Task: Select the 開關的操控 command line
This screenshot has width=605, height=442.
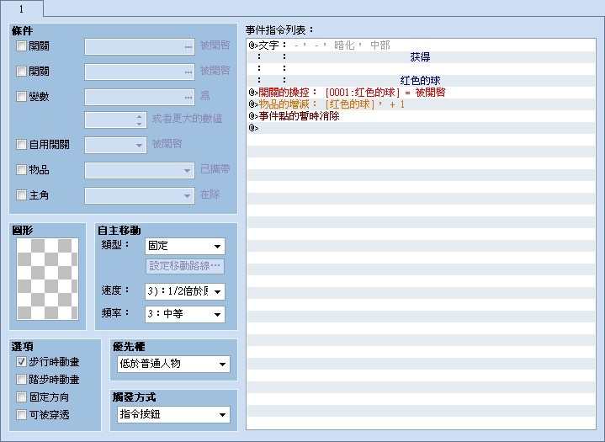Action: click(421, 93)
